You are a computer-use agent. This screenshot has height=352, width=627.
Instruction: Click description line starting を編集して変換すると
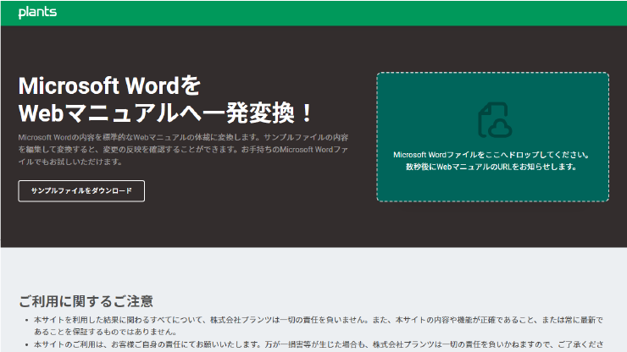coord(183,148)
